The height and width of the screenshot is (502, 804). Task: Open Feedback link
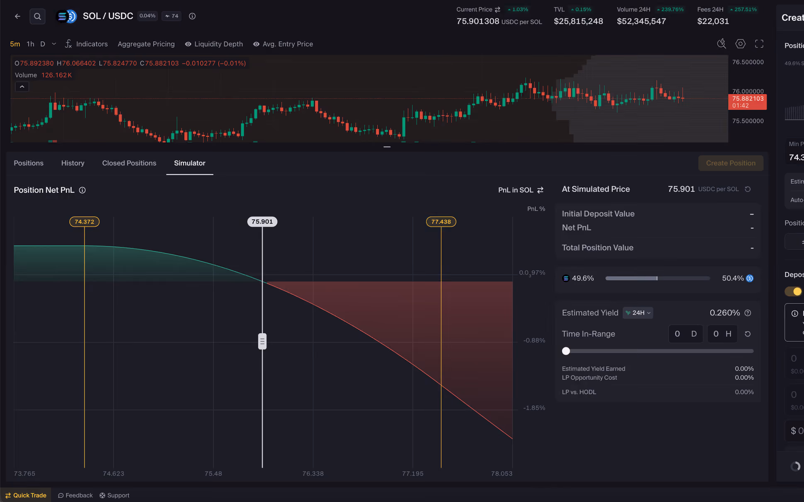click(x=75, y=495)
